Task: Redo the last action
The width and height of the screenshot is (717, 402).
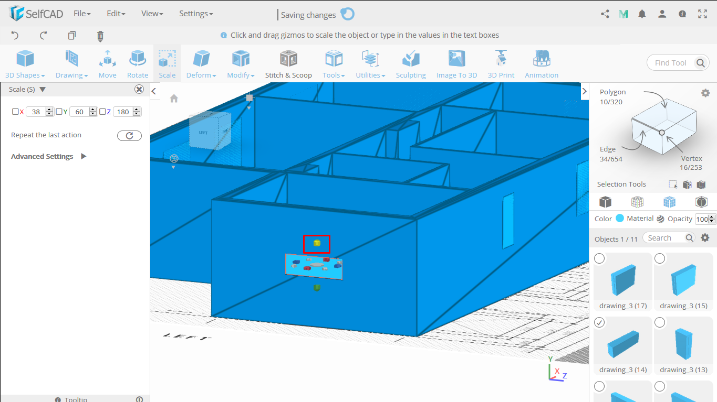Action: coord(44,36)
